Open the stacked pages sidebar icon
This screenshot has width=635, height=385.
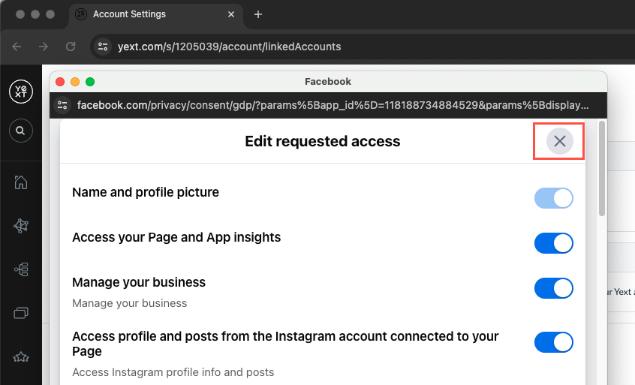(x=20, y=312)
